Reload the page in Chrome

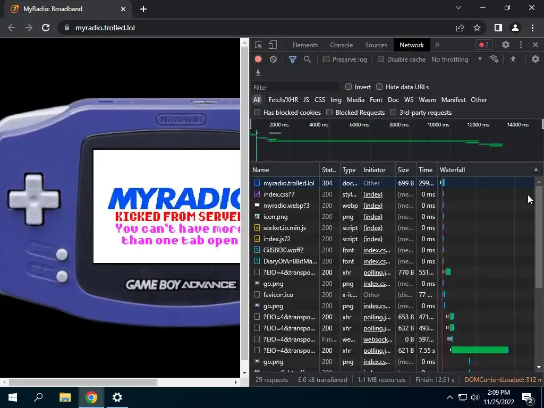pyautogui.click(x=46, y=28)
